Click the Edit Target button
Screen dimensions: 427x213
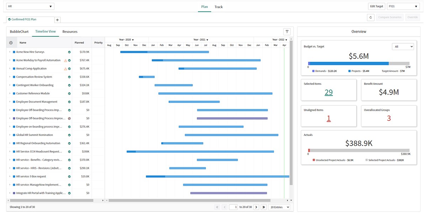(376, 6)
